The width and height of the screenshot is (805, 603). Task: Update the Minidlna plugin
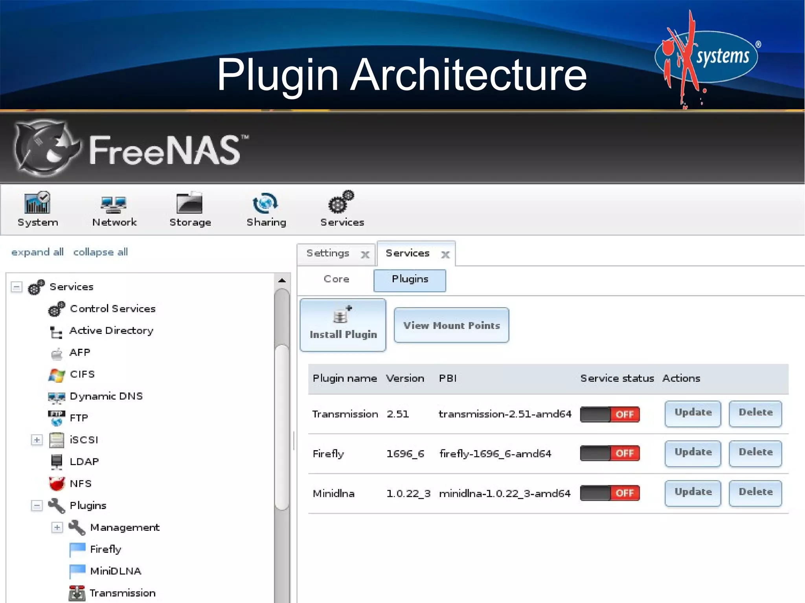click(x=693, y=493)
